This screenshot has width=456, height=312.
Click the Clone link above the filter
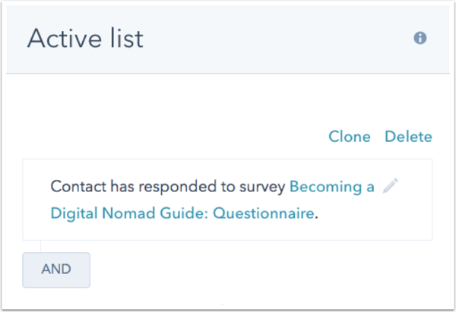click(349, 137)
